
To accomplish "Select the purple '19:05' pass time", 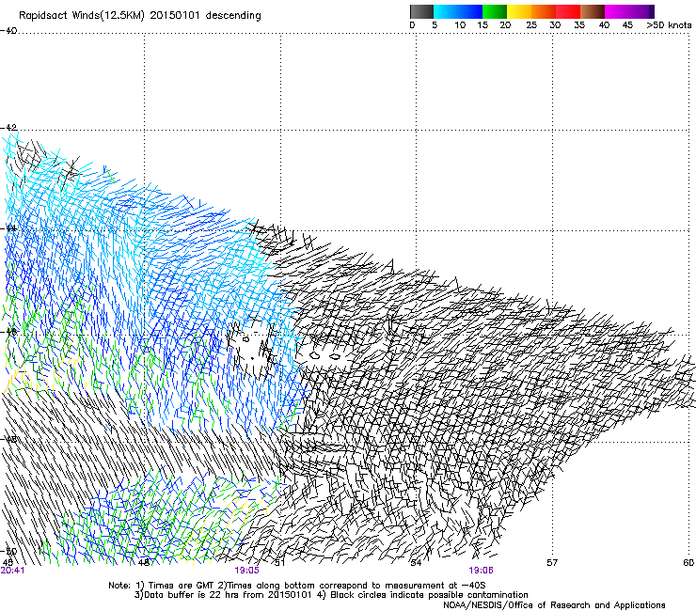I will click(246, 571).
